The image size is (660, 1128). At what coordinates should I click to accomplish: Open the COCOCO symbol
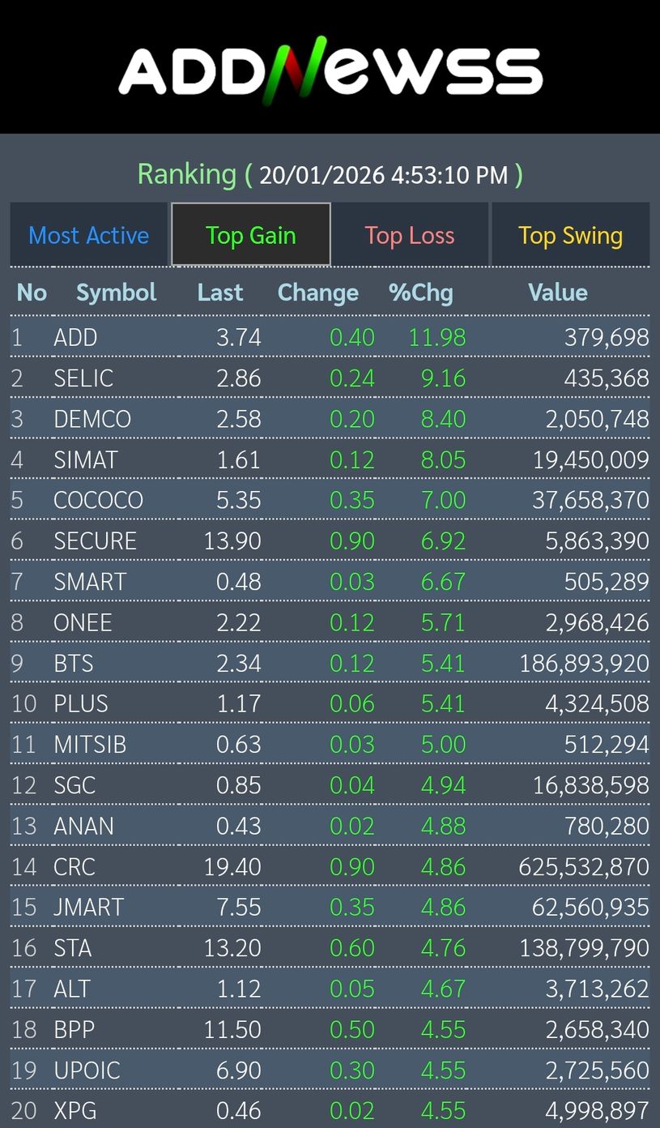click(x=98, y=500)
